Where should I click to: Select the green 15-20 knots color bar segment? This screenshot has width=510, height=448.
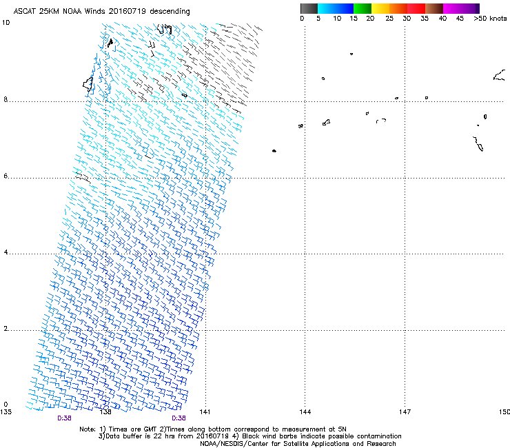click(363, 8)
